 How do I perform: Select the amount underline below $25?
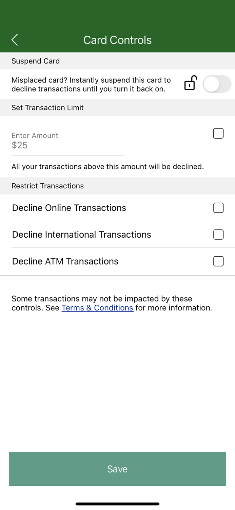(x=68, y=155)
